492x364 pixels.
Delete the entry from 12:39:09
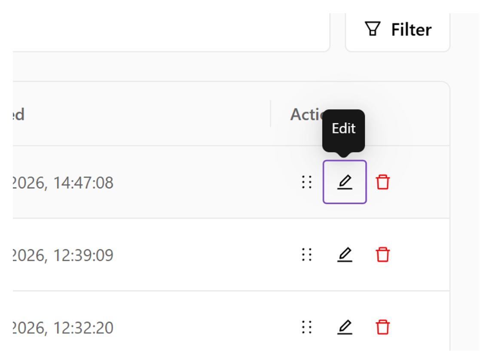click(382, 254)
